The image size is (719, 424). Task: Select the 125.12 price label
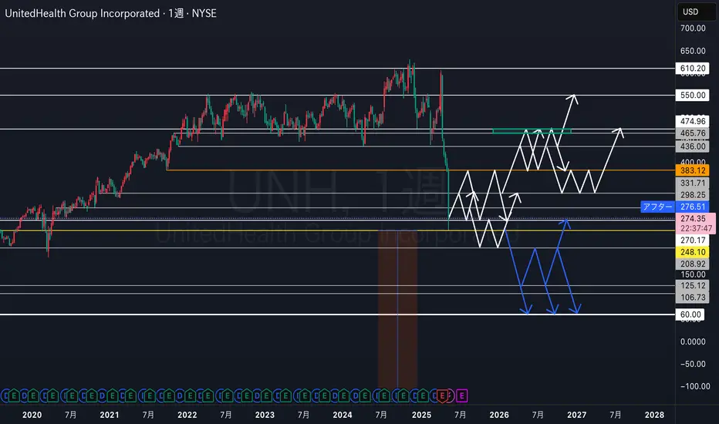[x=693, y=285]
